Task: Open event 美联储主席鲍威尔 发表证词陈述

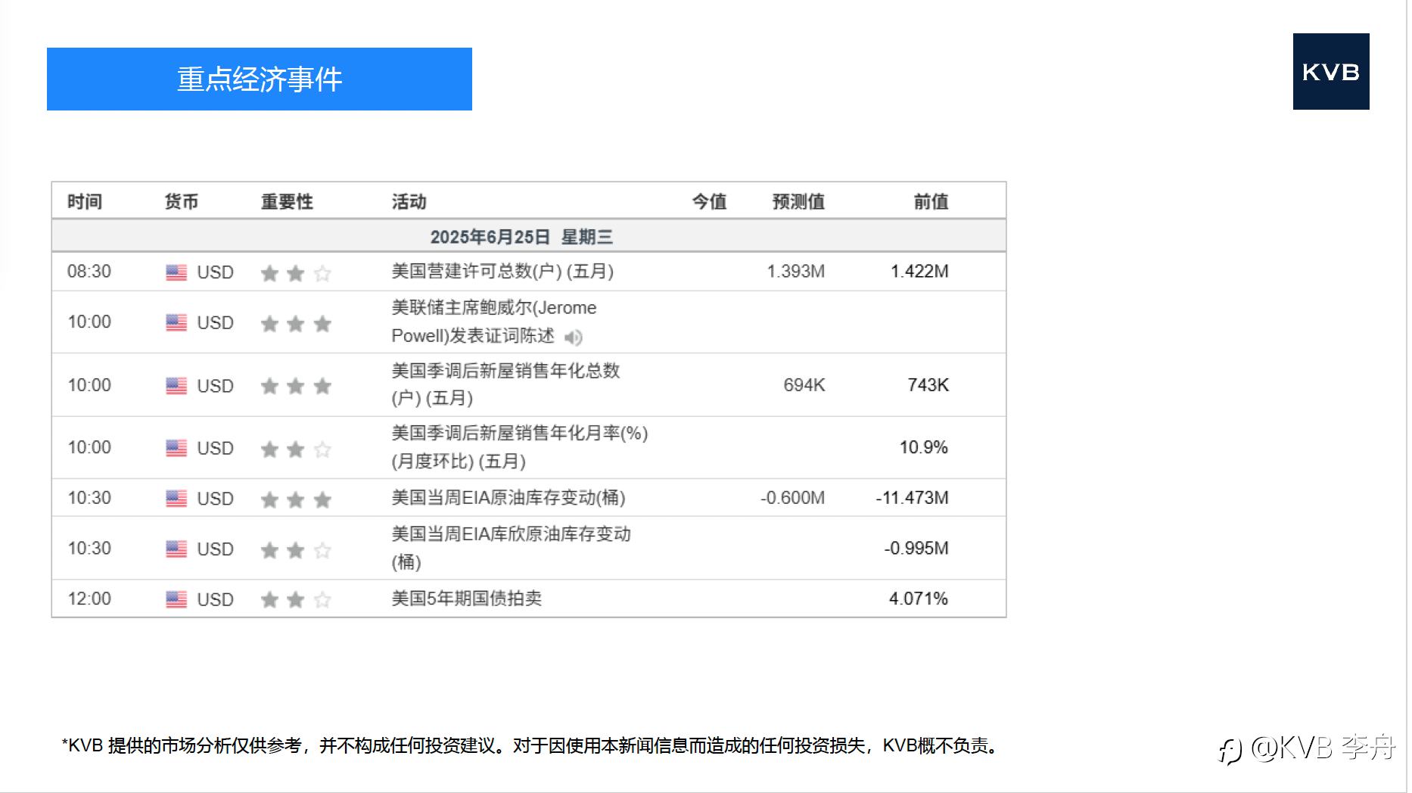Action: point(494,322)
